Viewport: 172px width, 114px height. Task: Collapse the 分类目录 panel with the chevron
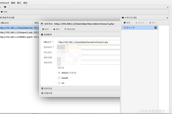167,18
